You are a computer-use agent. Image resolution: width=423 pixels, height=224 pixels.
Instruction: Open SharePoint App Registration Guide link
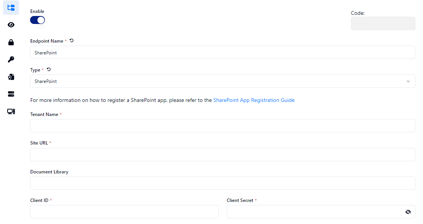click(254, 100)
